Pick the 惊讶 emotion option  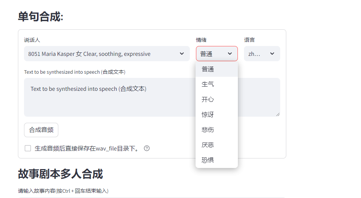[208, 114]
